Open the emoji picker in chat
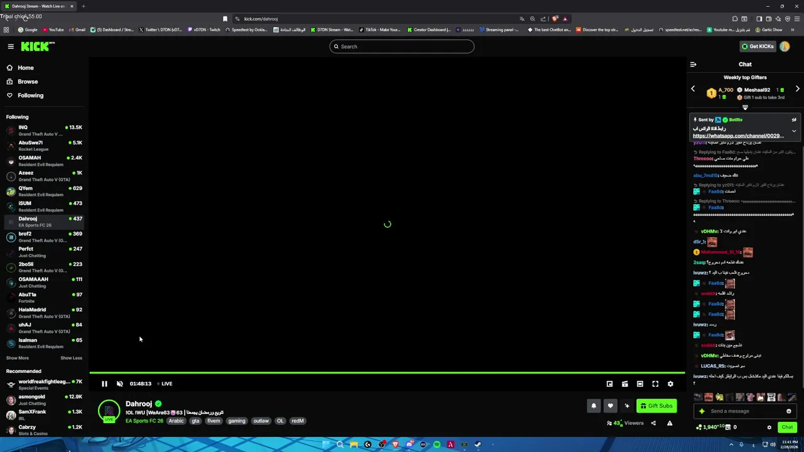Screen dimensions: 804x452 pyautogui.click(x=789, y=411)
